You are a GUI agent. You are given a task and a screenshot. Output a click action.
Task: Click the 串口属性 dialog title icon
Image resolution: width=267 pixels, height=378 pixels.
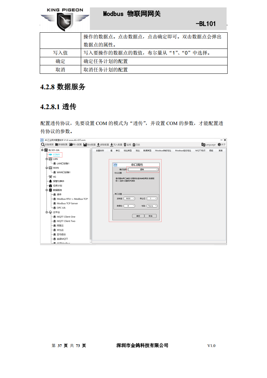(115, 165)
